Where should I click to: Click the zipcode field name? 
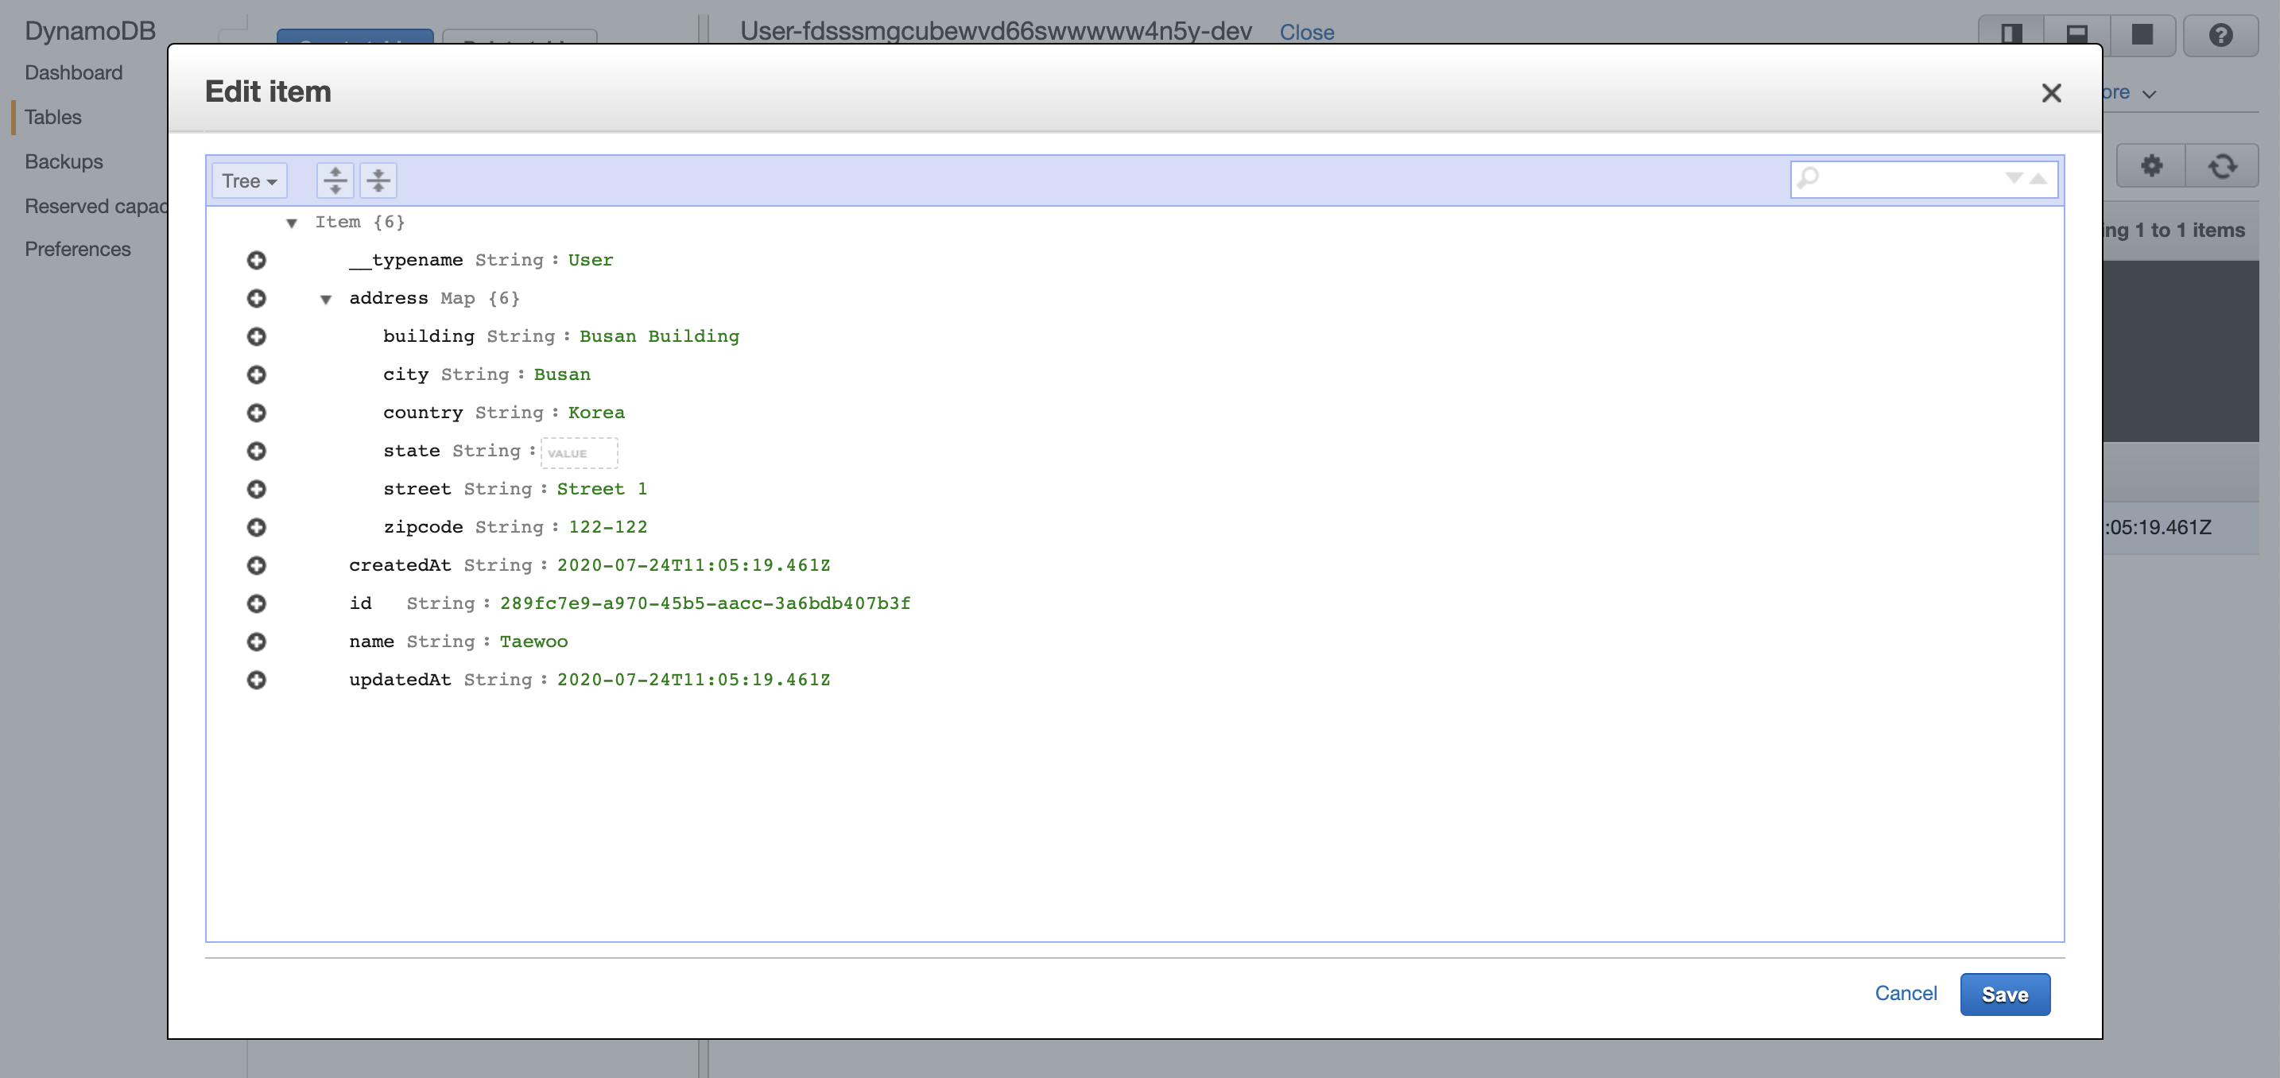[x=423, y=528]
